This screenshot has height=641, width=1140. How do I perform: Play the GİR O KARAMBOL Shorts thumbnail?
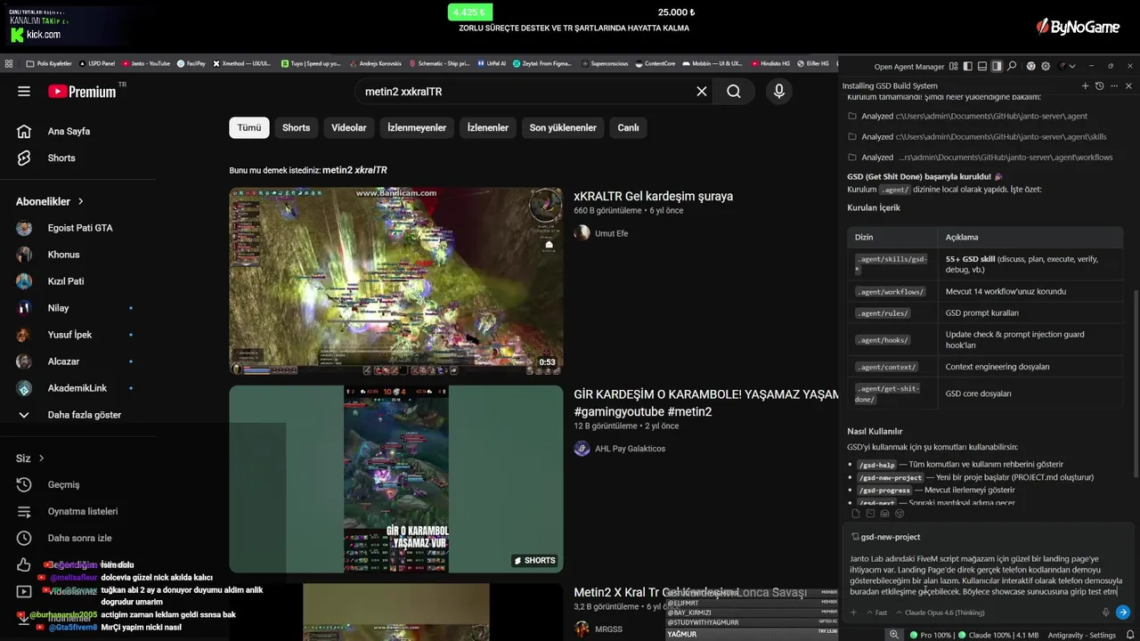[395, 479]
